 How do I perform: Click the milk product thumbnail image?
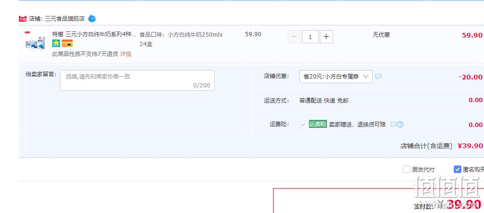pos(34,42)
